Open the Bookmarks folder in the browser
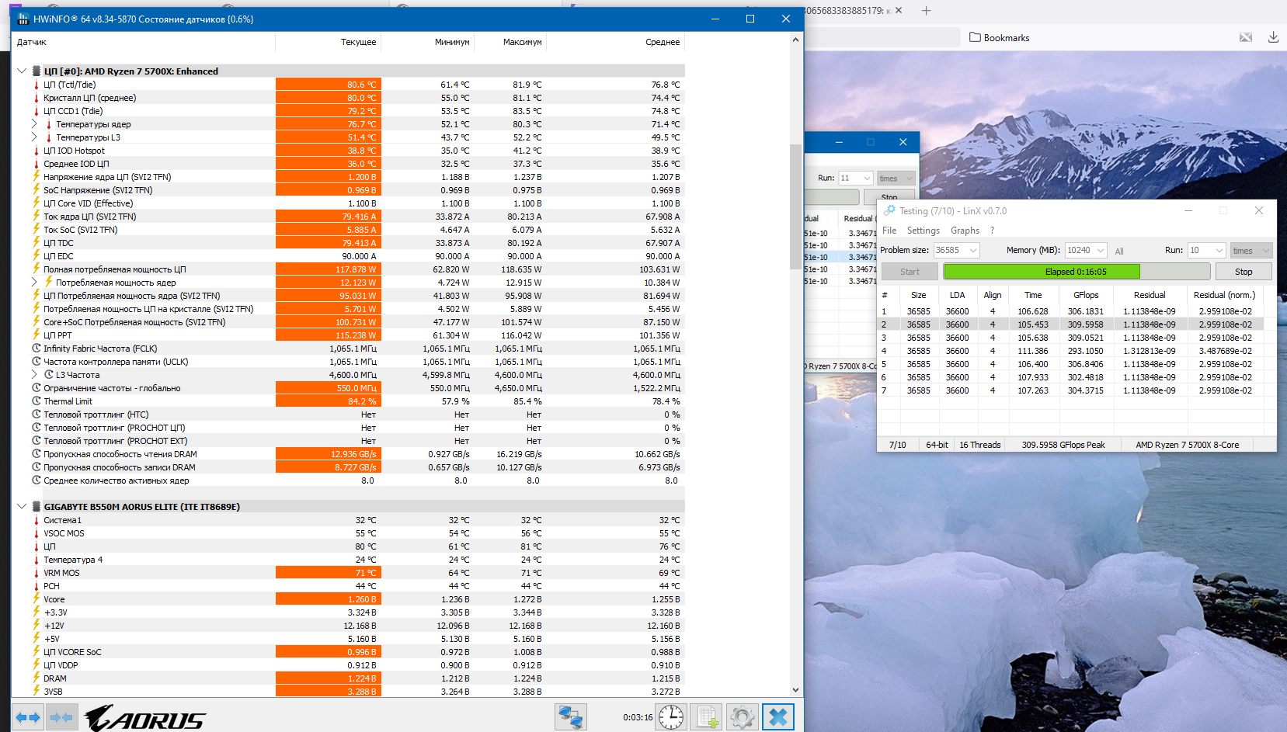Image resolution: width=1287 pixels, height=732 pixels. 999,37
